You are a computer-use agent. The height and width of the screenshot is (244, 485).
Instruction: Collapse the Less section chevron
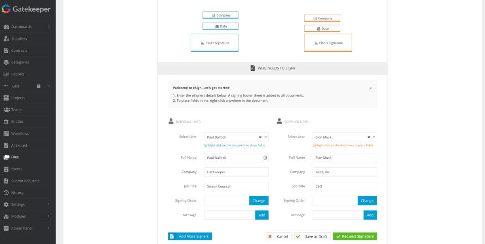click(49, 86)
